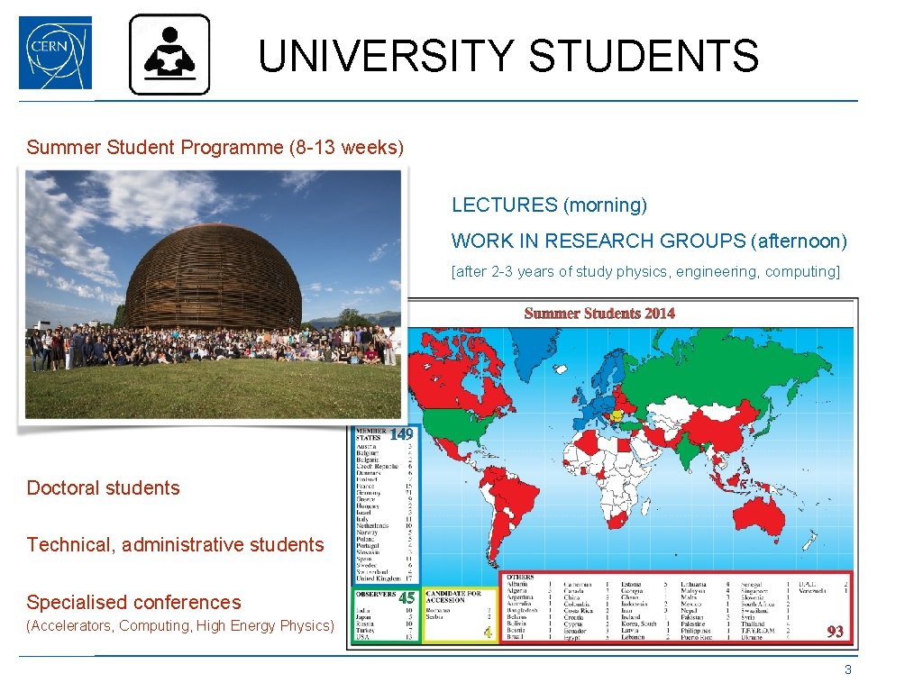Image resolution: width=923 pixels, height=692 pixels.
Task: Click the Technical, administrative students line
Action: (x=175, y=544)
